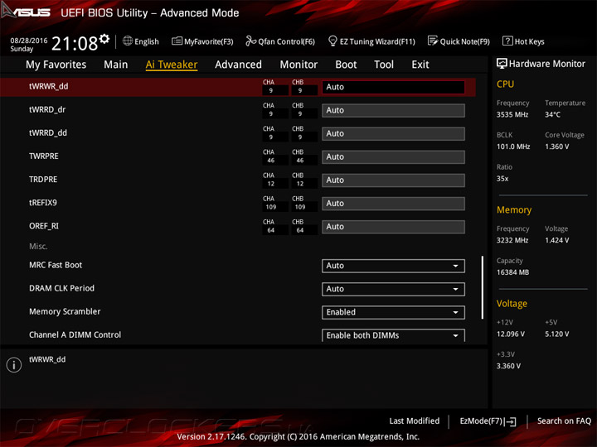
Task: Switch to the Boot tab
Action: pos(346,65)
